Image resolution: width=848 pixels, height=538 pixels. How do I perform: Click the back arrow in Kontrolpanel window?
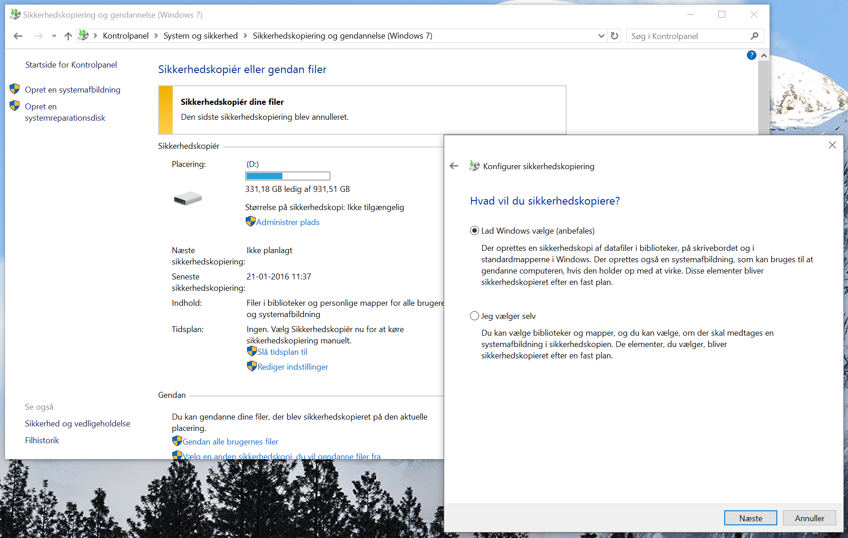(18, 36)
